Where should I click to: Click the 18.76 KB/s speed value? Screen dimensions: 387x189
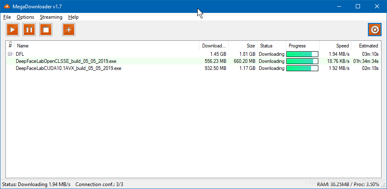coord(338,61)
